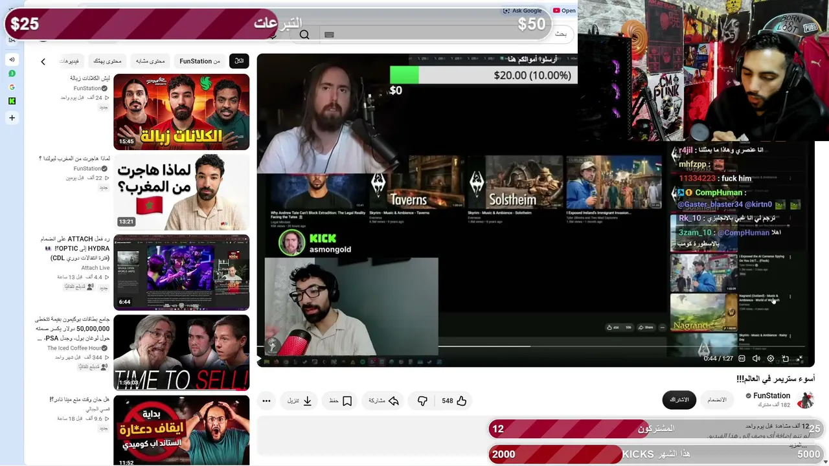
Task: Mute the video with the speaker icon
Action: pyautogui.click(x=756, y=359)
